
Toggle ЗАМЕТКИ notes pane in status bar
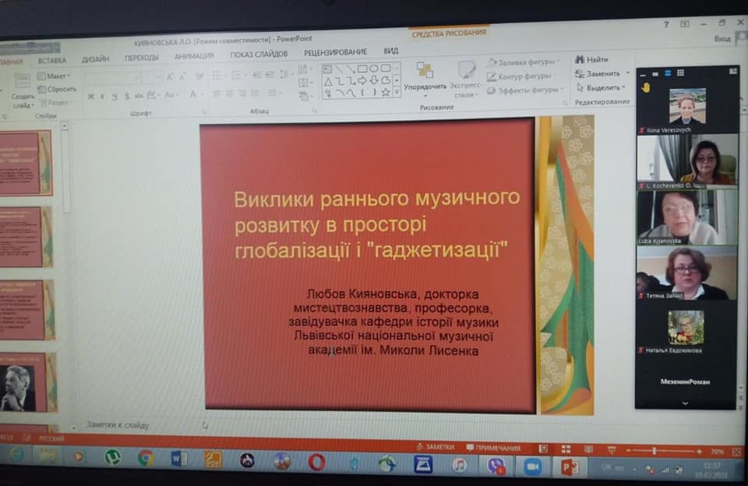[x=435, y=447]
